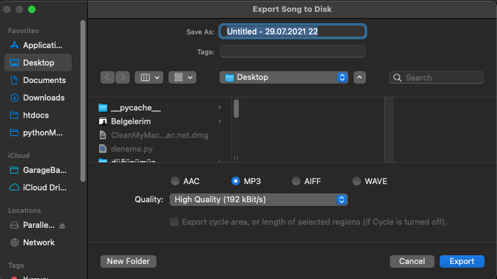Viewport: 497px width, 279px height.
Task: Collapse the dialog with the chevron button
Action: tap(359, 77)
